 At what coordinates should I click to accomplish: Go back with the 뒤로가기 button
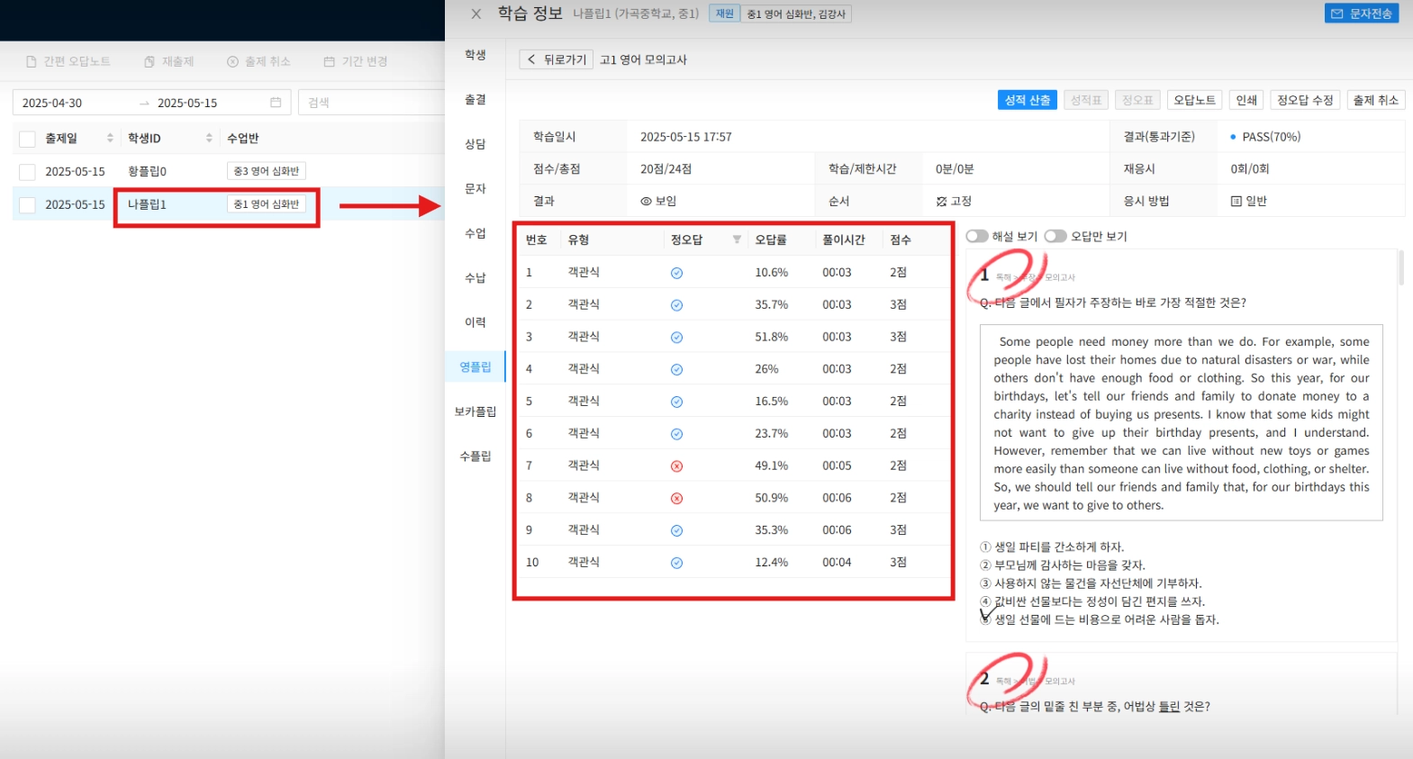click(557, 59)
